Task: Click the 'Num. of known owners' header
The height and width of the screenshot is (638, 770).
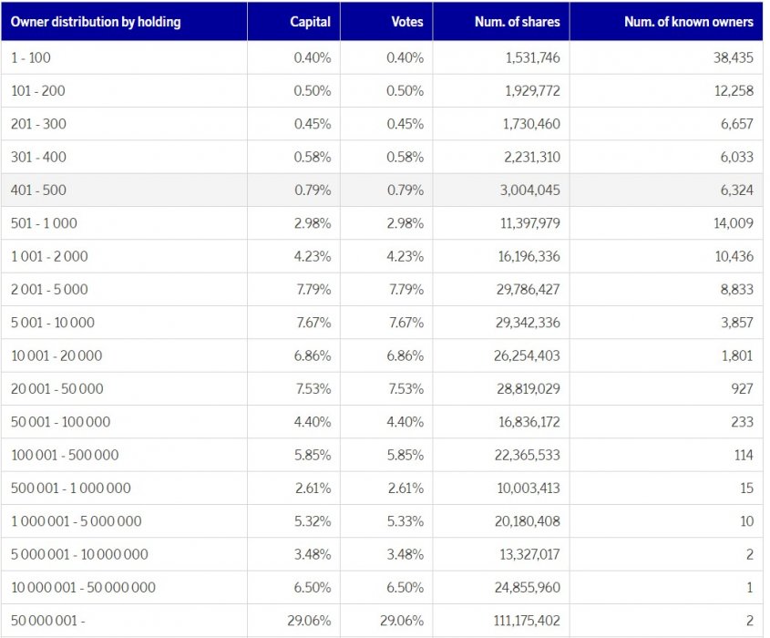Action: 688,22
